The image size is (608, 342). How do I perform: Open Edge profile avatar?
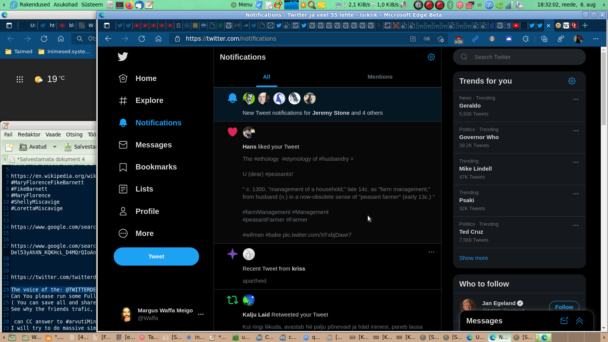tap(578, 39)
